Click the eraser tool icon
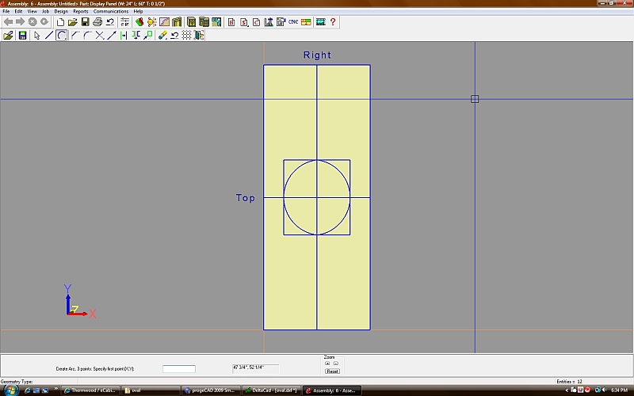634x396 pixels. (x=162, y=35)
